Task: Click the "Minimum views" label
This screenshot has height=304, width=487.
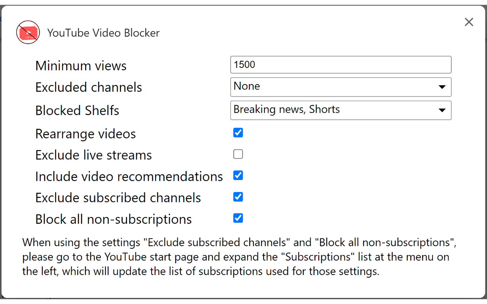Action: tap(81, 66)
